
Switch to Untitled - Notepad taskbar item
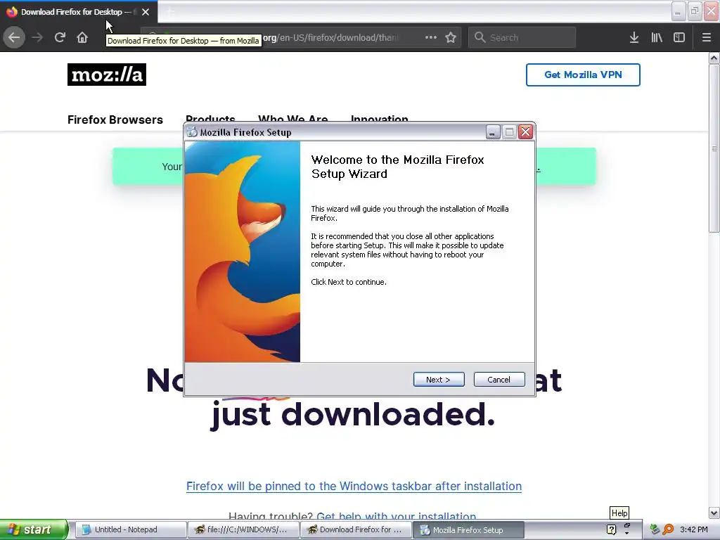(130, 529)
